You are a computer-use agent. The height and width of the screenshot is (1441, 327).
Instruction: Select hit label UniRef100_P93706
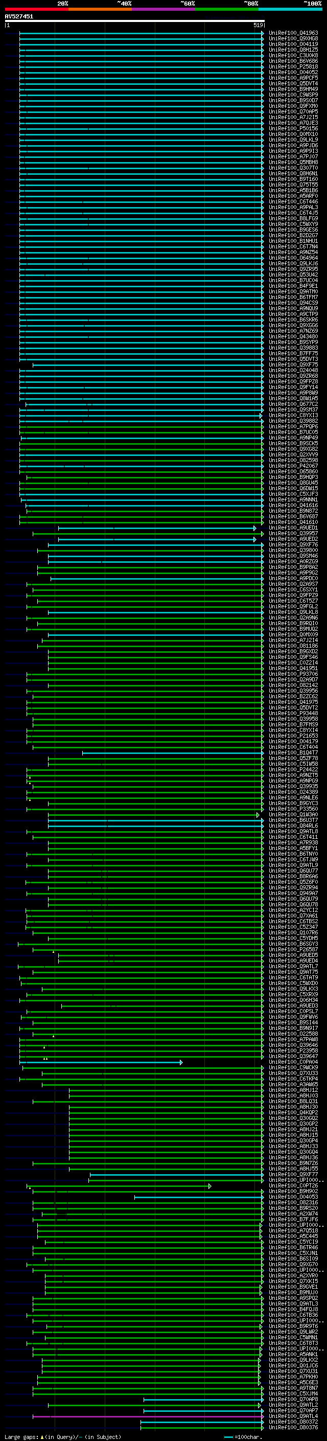tap(293, 674)
